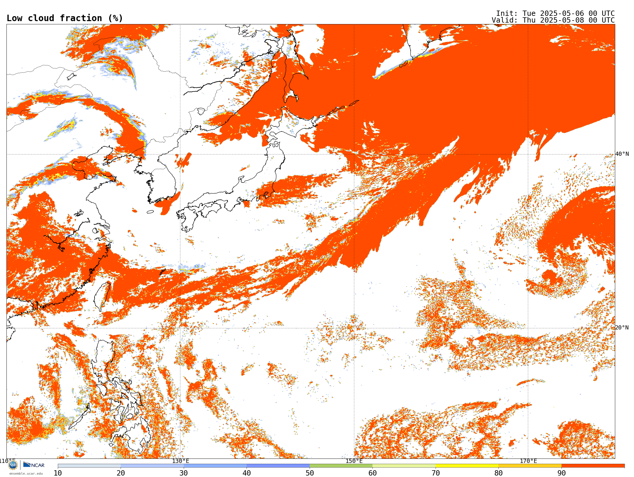
Task: Pick the 20–30 light blue colorbar segment
Action: pyautogui.click(x=152, y=466)
